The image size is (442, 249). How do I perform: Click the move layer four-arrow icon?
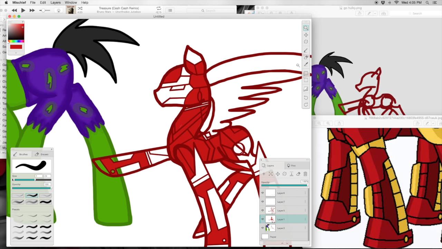click(x=278, y=174)
